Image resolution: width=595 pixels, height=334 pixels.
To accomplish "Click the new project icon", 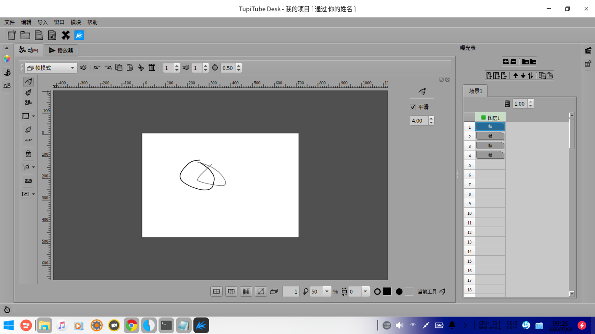I will 12,35.
